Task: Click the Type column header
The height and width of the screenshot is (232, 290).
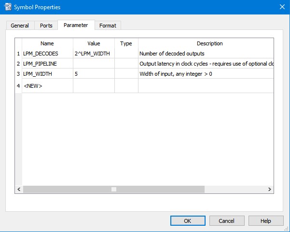Action: click(126, 43)
